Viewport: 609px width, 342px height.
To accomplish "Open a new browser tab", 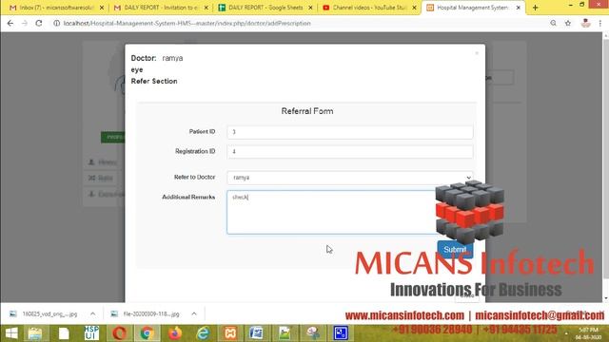I will [535, 8].
